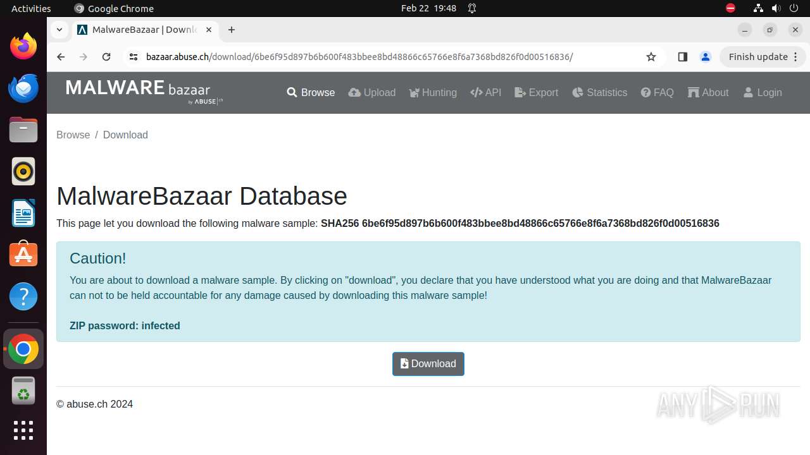The image size is (810, 455).
Task: Open the power menu icon
Action: [x=794, y=8]
